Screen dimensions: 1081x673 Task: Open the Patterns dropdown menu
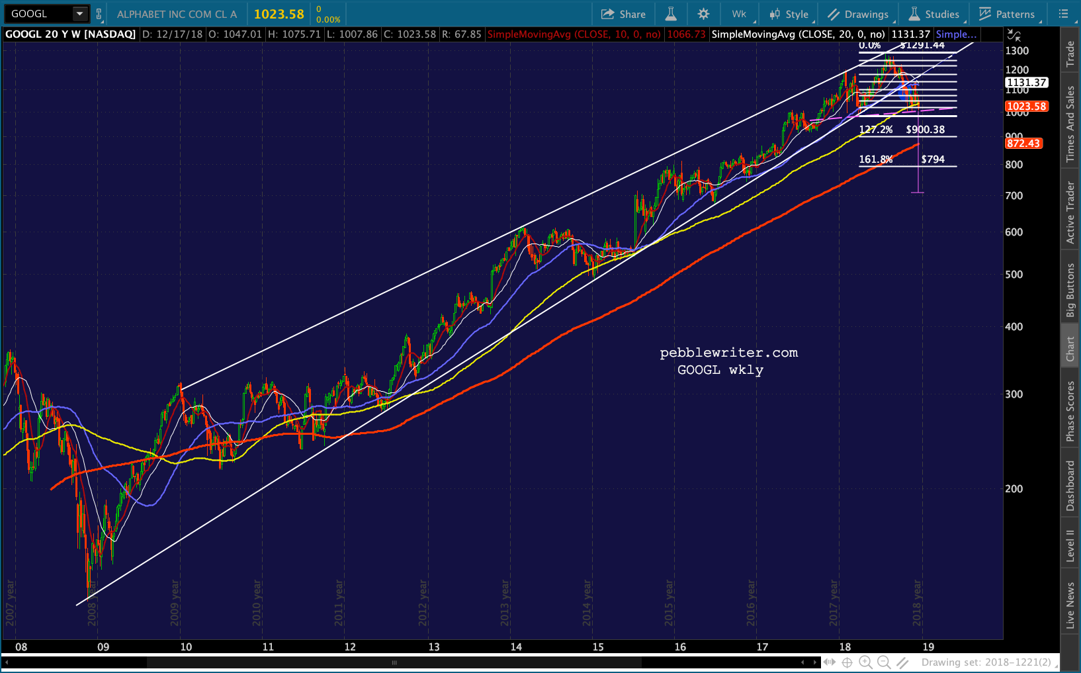[x=1007, y=14]
